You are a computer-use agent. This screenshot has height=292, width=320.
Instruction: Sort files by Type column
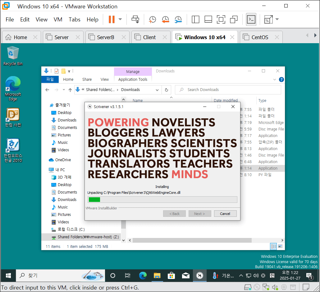[262, 100]
